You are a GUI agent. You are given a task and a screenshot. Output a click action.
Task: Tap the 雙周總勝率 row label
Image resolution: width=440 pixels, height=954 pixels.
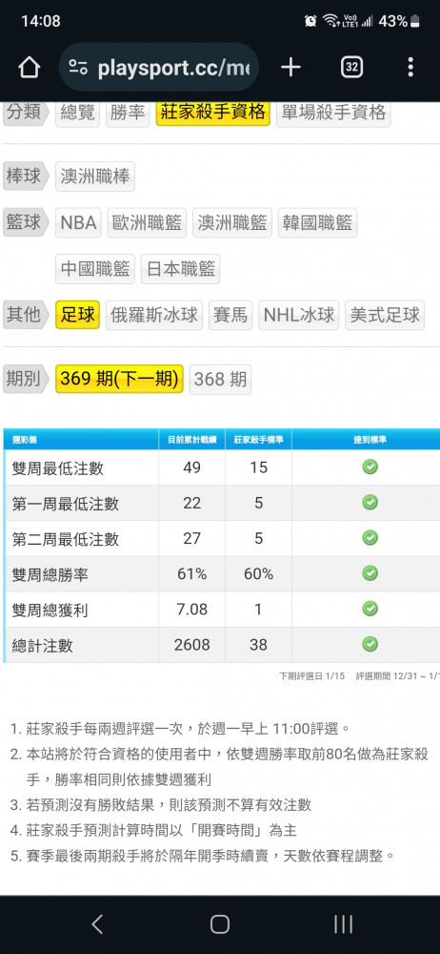[50, 574]
